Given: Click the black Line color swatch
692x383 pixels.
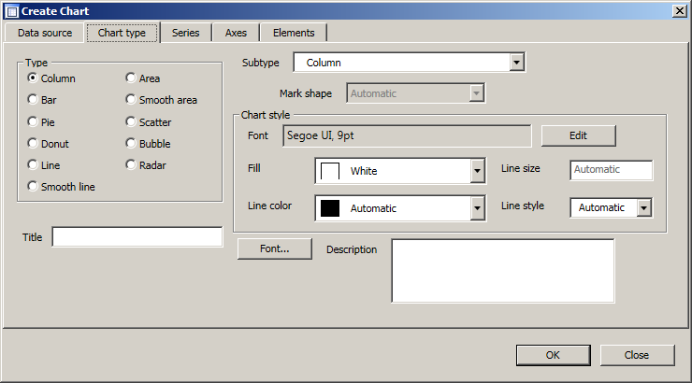Looking at the screenshot, I should coord(330,208).
